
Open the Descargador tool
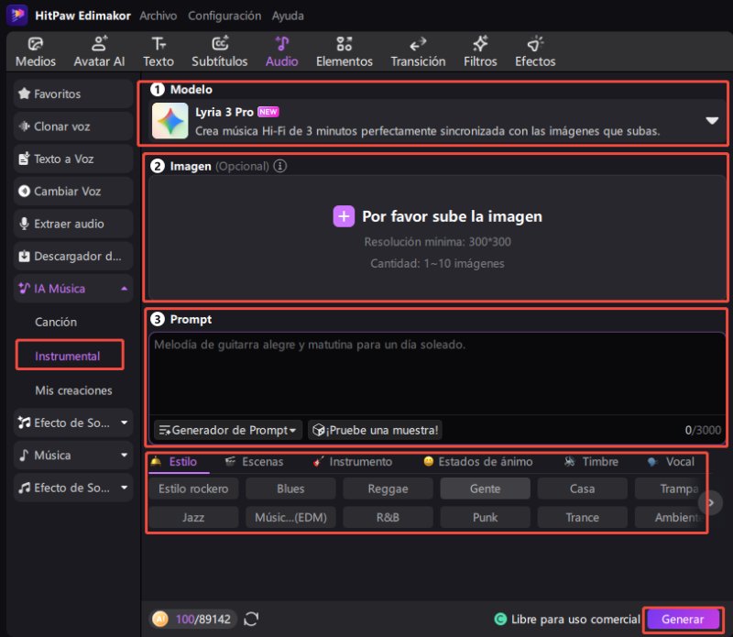73,257
